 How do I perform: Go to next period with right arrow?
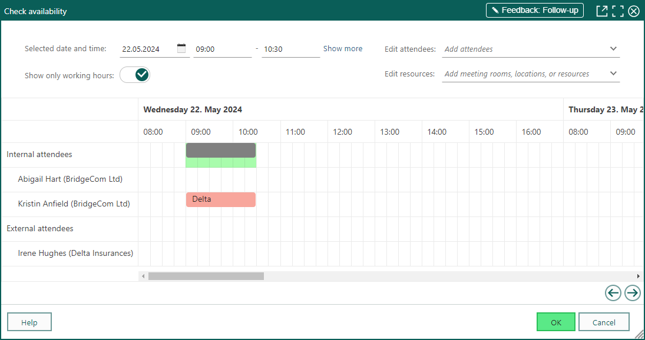632,293
